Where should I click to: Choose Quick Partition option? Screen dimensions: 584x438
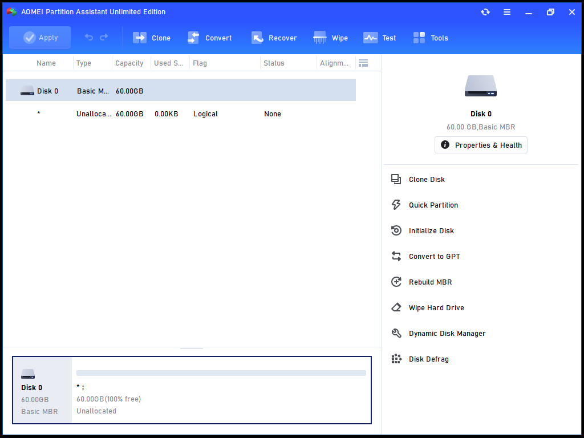click(433, 205)
